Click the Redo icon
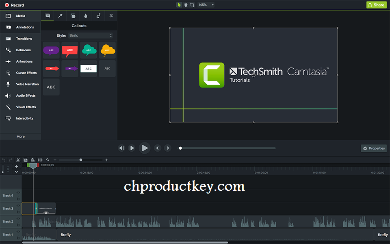 [11, 160]
